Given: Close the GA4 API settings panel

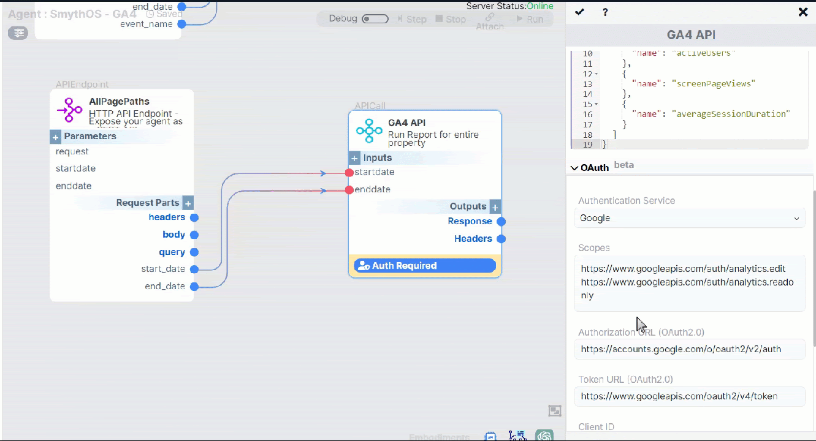Looking at the screenshot, I should 803,12.
